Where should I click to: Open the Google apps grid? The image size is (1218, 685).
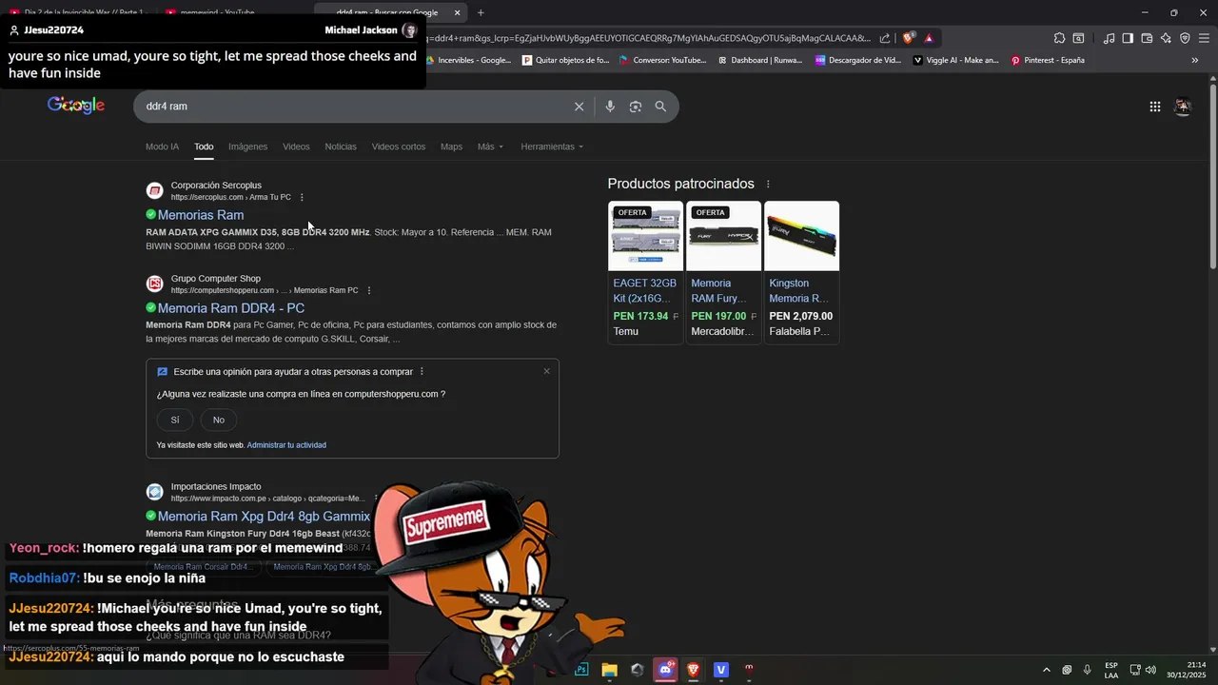click(x=1155, y=107)
